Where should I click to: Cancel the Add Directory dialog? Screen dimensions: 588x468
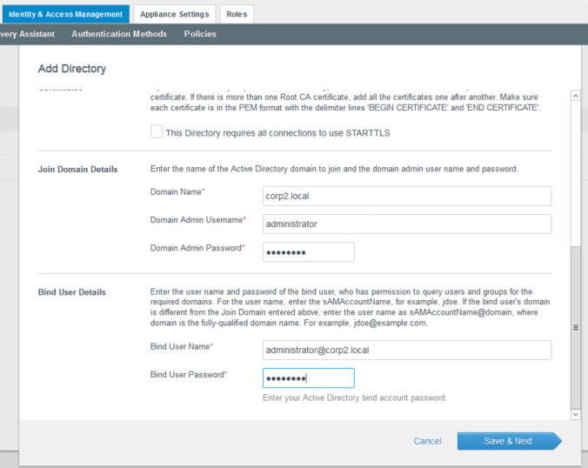427,441
